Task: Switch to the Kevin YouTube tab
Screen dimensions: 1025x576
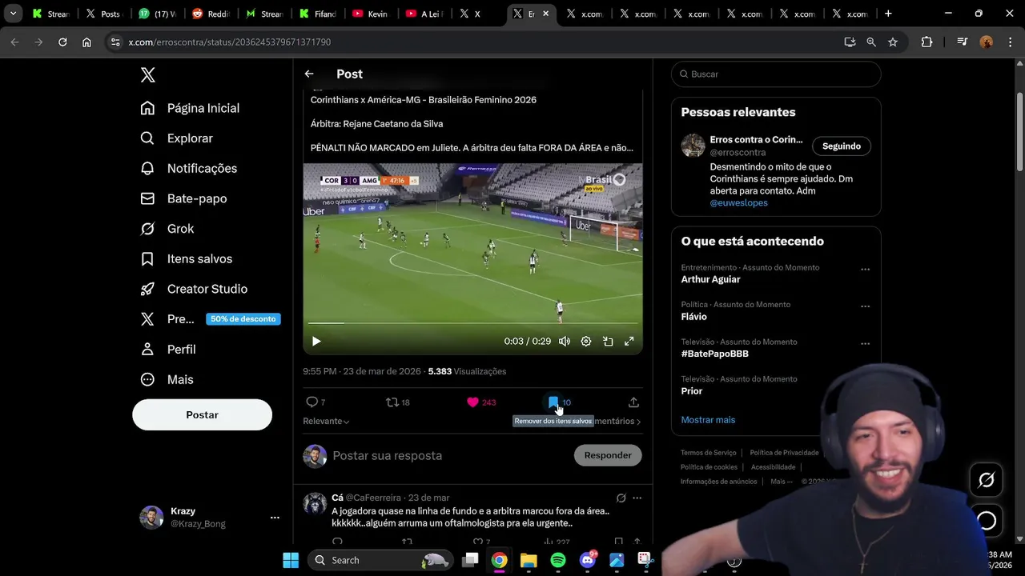Action: coord(371,14)
